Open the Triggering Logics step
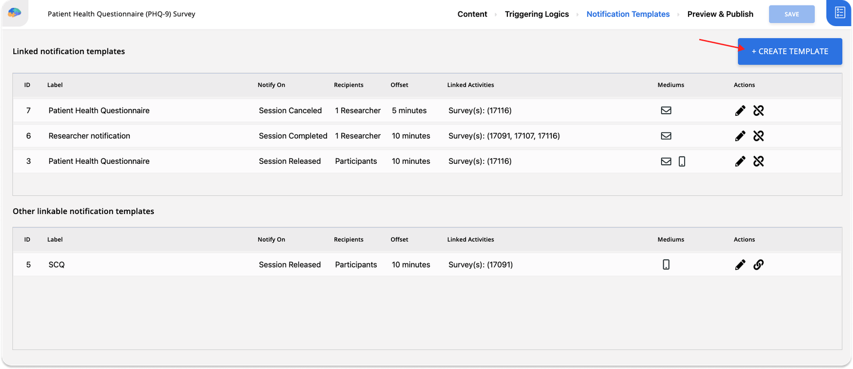 coord(536,14)
